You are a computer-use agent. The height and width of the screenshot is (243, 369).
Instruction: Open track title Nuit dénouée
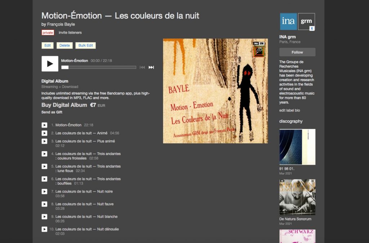87,229
